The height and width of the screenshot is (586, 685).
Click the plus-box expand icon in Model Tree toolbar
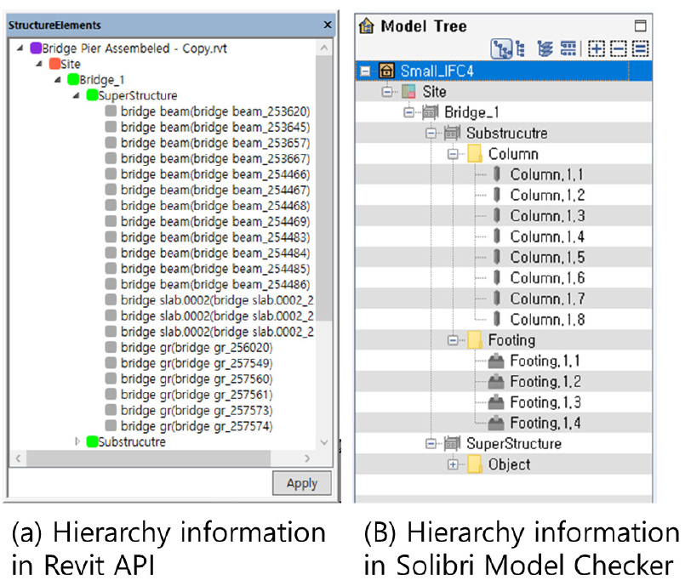[x=597, y=50]
